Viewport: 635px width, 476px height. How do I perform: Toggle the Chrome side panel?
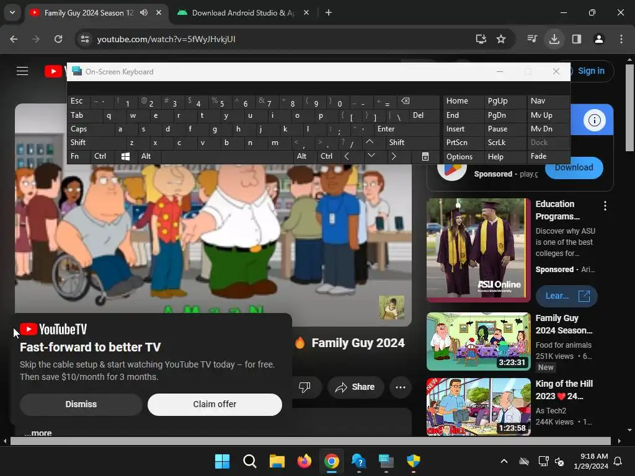[577, 39]
